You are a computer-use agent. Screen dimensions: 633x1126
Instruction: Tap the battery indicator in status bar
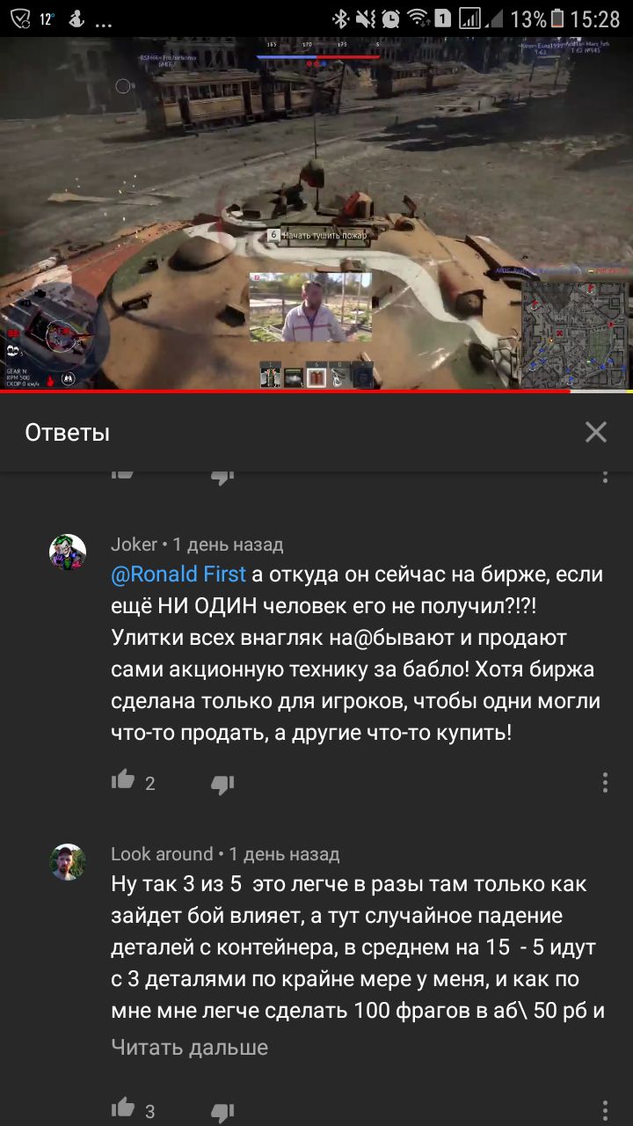[x=557, y=18]
